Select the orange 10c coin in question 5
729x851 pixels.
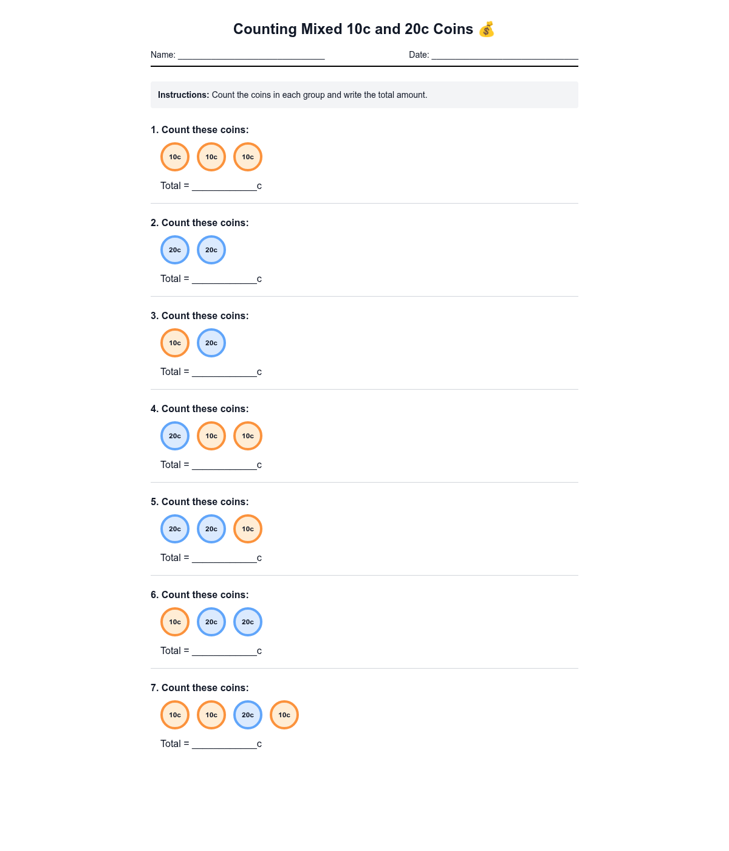248,529
